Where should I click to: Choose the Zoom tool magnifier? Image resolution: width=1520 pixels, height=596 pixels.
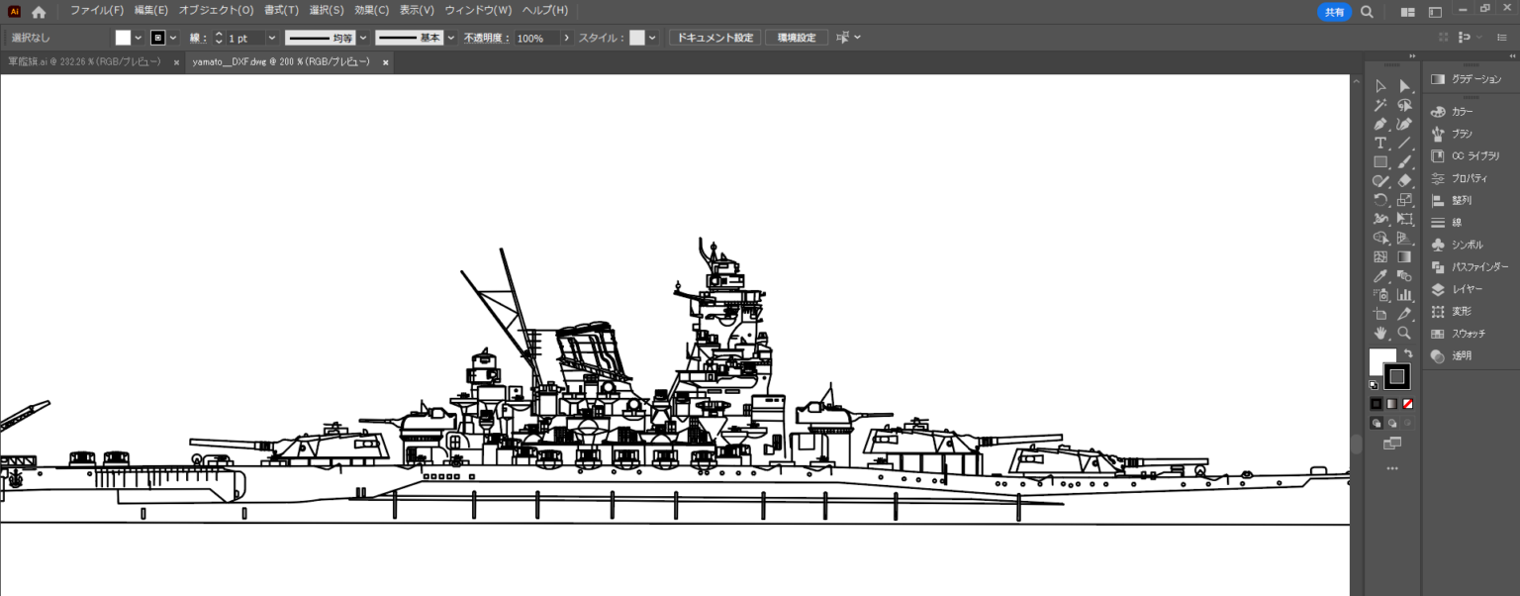click(1403, 333)
